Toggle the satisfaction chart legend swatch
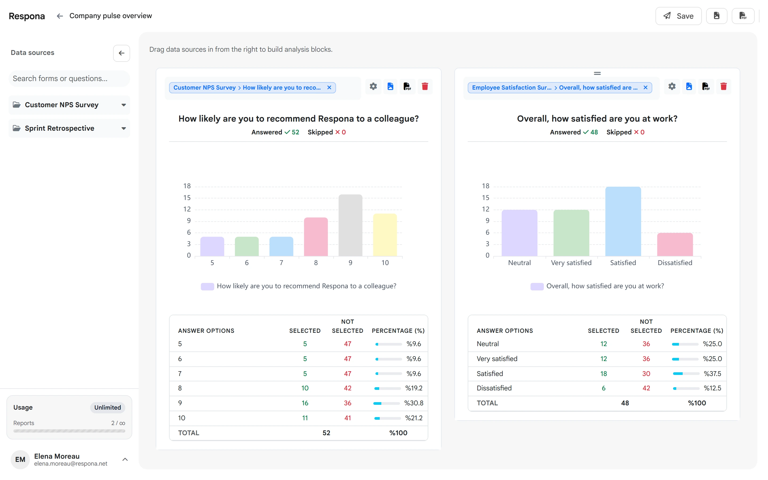 (x=537, y=286)
